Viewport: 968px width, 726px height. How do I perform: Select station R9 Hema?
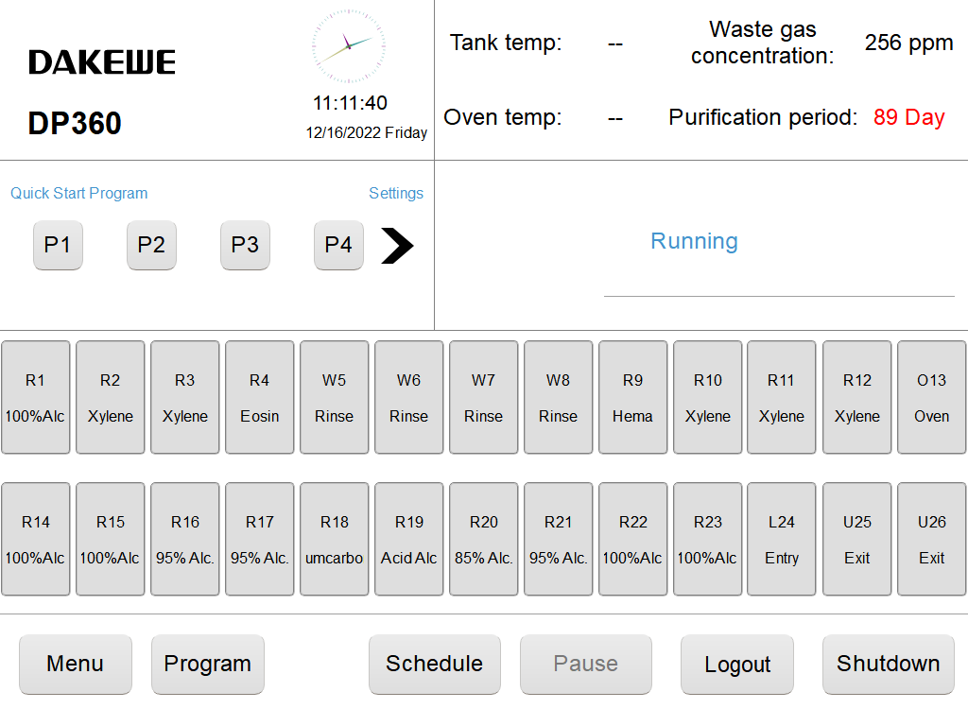632,398
